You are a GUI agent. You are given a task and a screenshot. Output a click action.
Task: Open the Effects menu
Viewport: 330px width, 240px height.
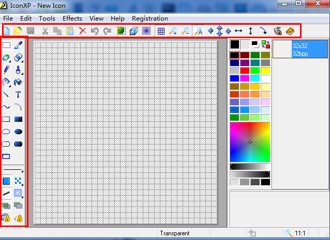(72, 18)
